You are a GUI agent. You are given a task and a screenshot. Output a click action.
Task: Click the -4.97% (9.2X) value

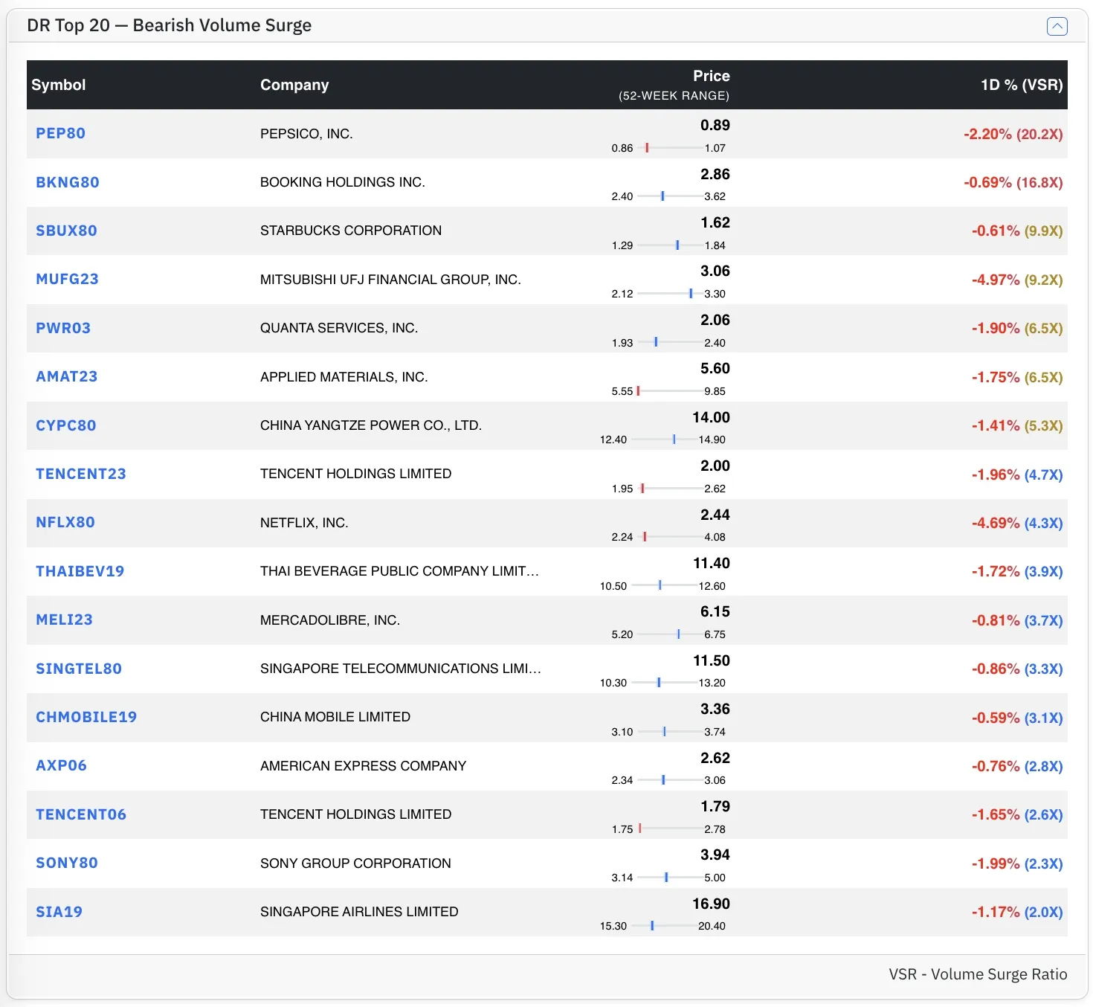[1017, 280]
